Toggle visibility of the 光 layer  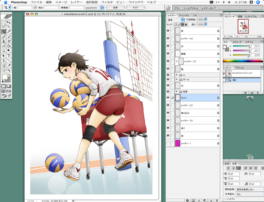pos(168,46)
